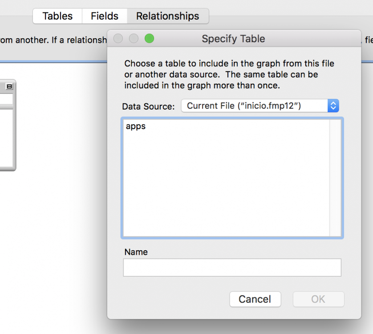The width and height of the screenshot is (373, 334).
Task: Select the Relationships tab
Action: tap(167, 16)
